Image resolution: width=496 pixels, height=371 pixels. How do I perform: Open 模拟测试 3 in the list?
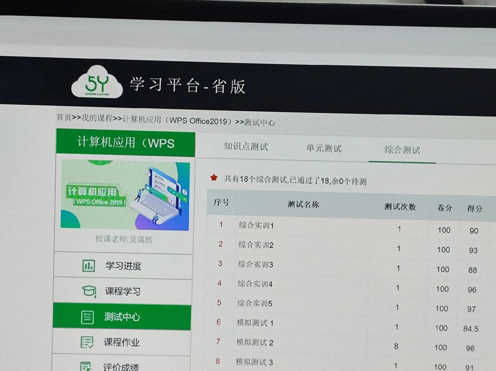254,362
